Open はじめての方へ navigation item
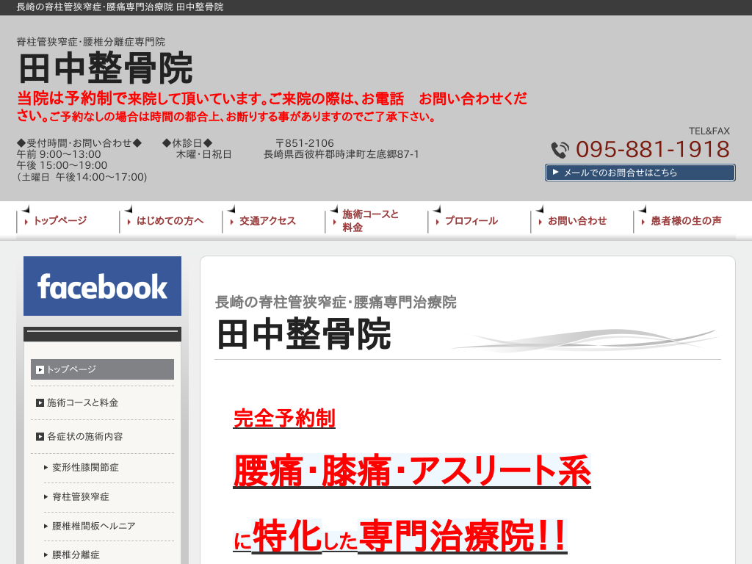The height and width of the screenshot is (564, 752). [x=170, y=220]
